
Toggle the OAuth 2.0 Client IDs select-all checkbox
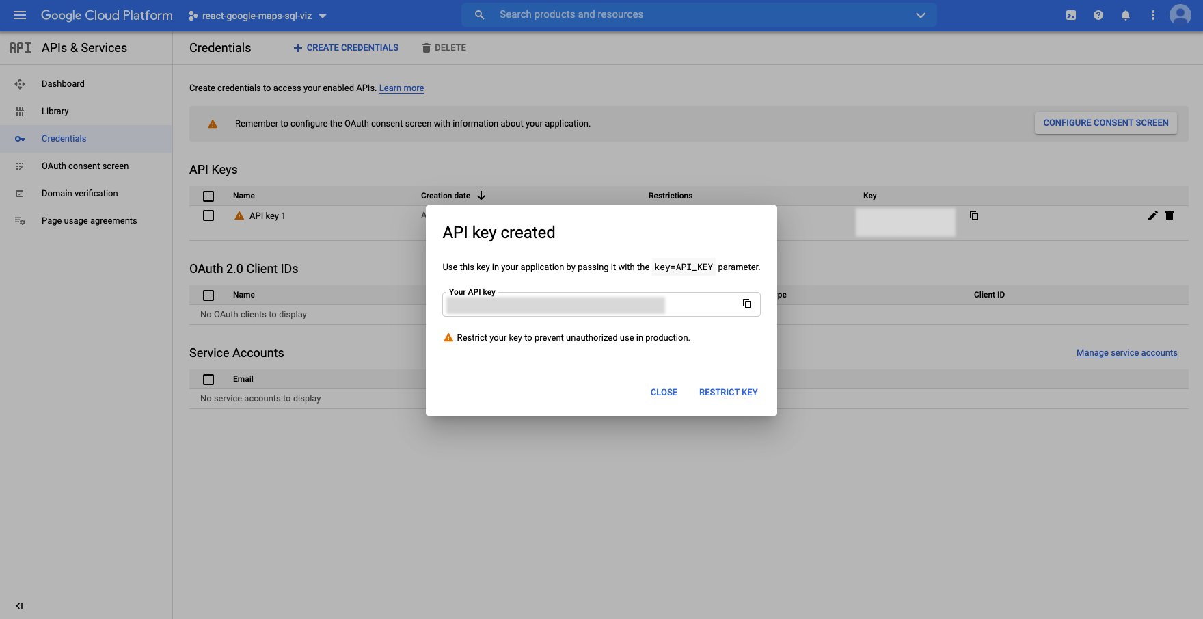point(208,295)
